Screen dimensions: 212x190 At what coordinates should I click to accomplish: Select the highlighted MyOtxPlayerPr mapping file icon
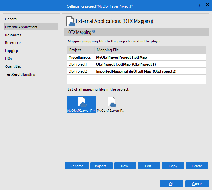(82, 104)
